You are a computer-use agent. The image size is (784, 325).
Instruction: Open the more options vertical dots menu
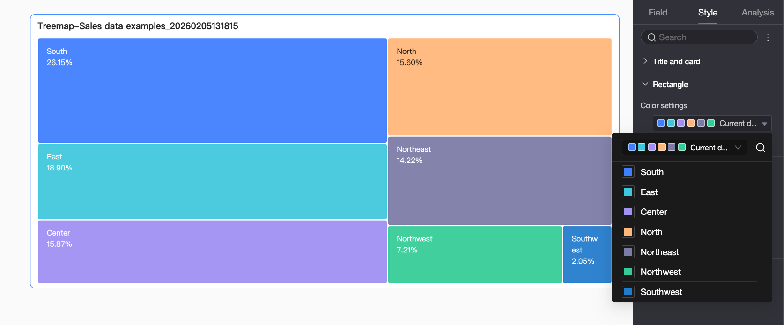[x=768, y=37]
